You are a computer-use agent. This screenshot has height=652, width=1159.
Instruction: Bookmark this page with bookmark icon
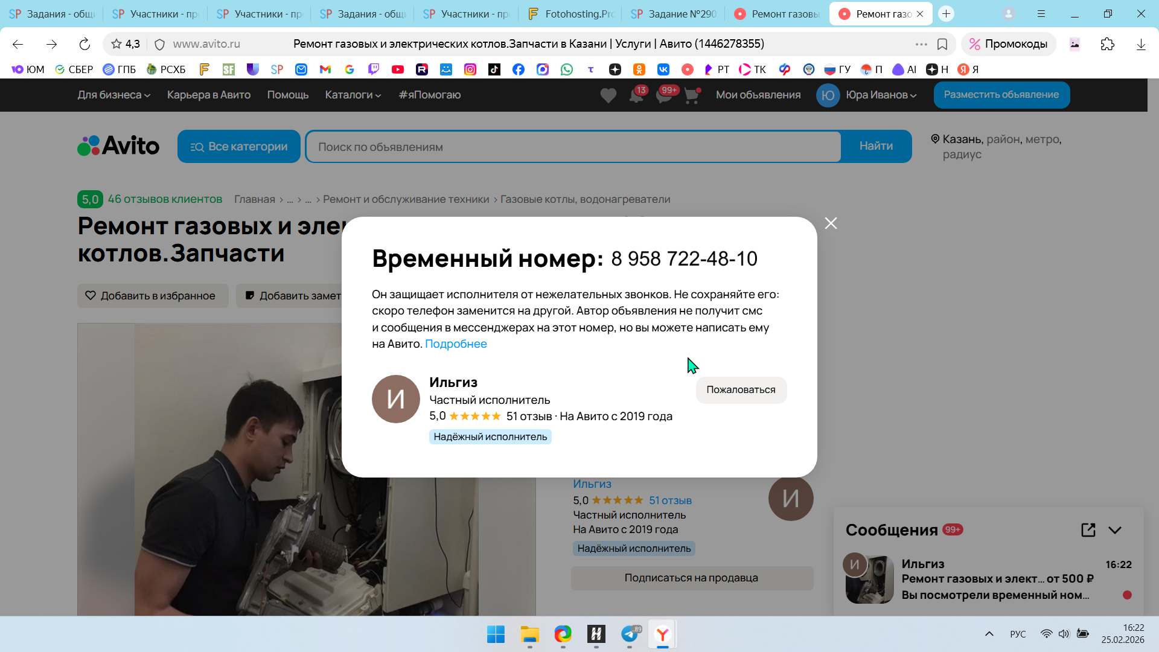942,44
